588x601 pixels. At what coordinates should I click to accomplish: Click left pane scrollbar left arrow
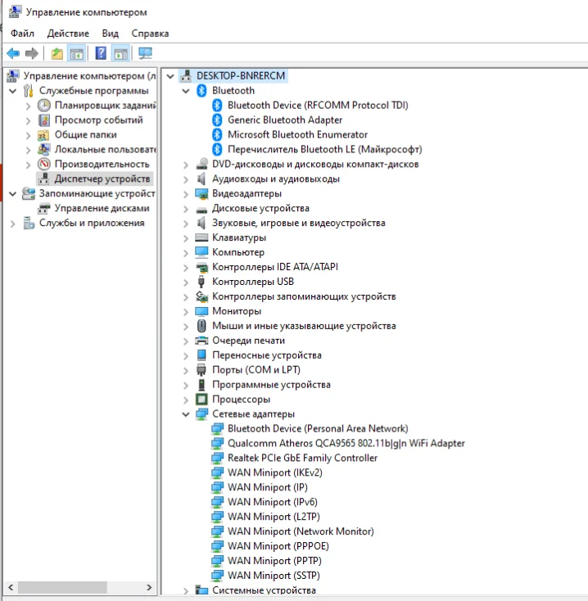(x=11, y=587)
